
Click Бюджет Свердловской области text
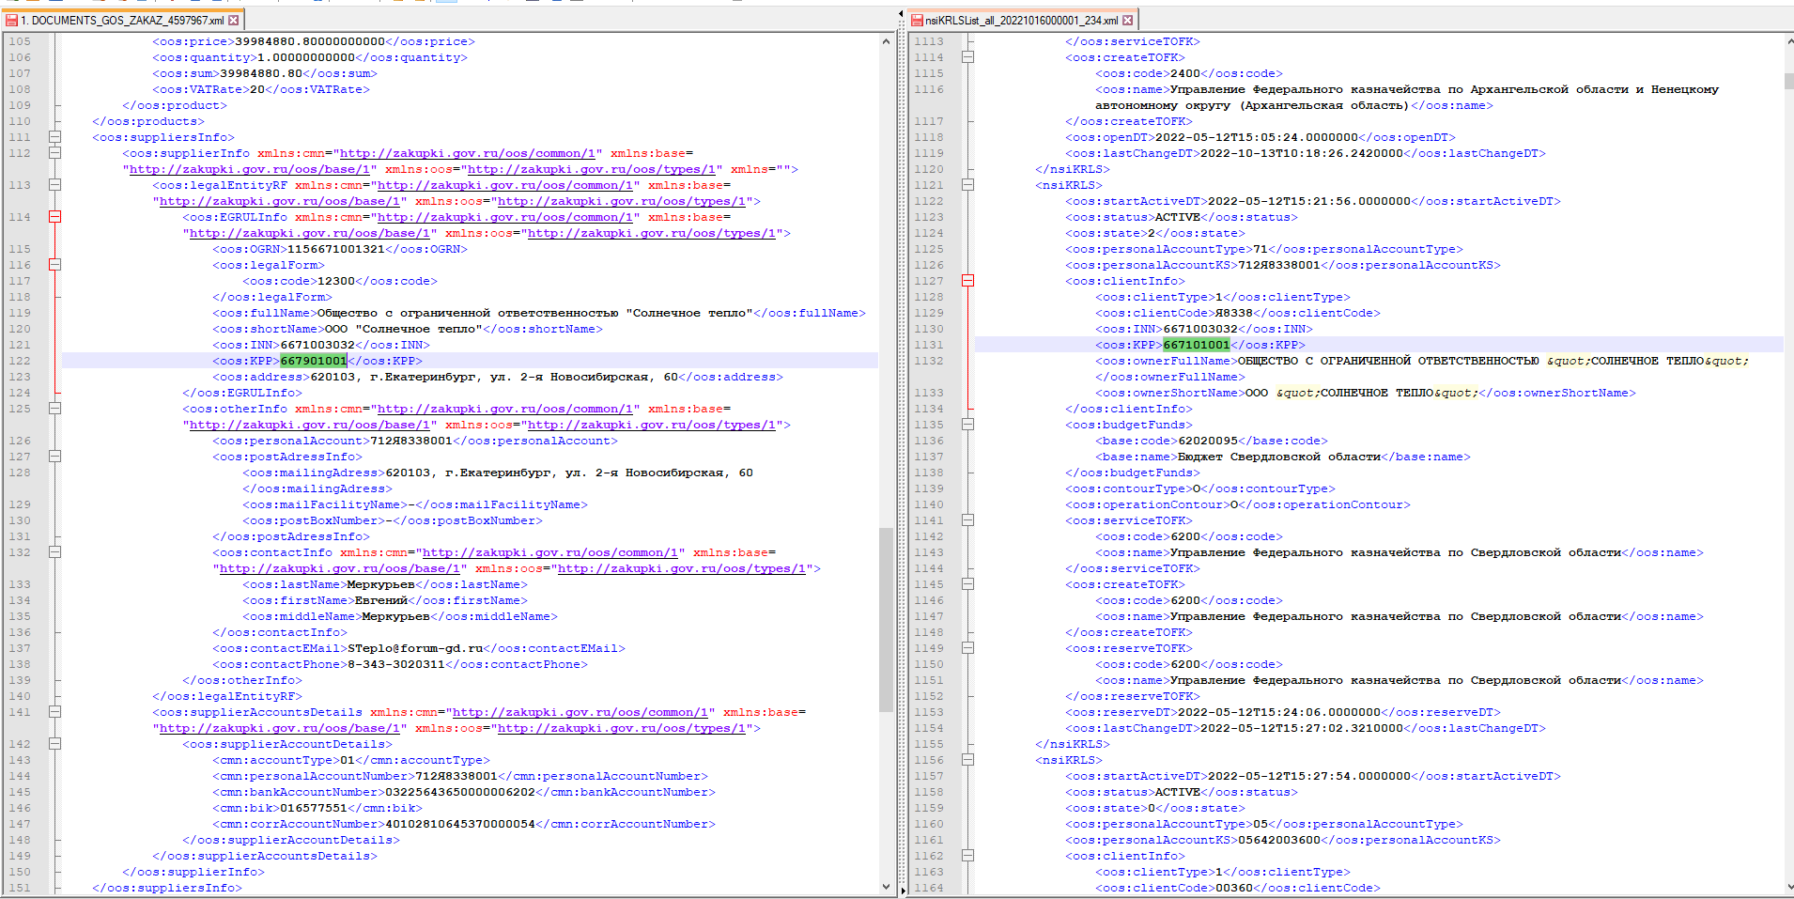pyautogui.click(x=1279, y=457)
